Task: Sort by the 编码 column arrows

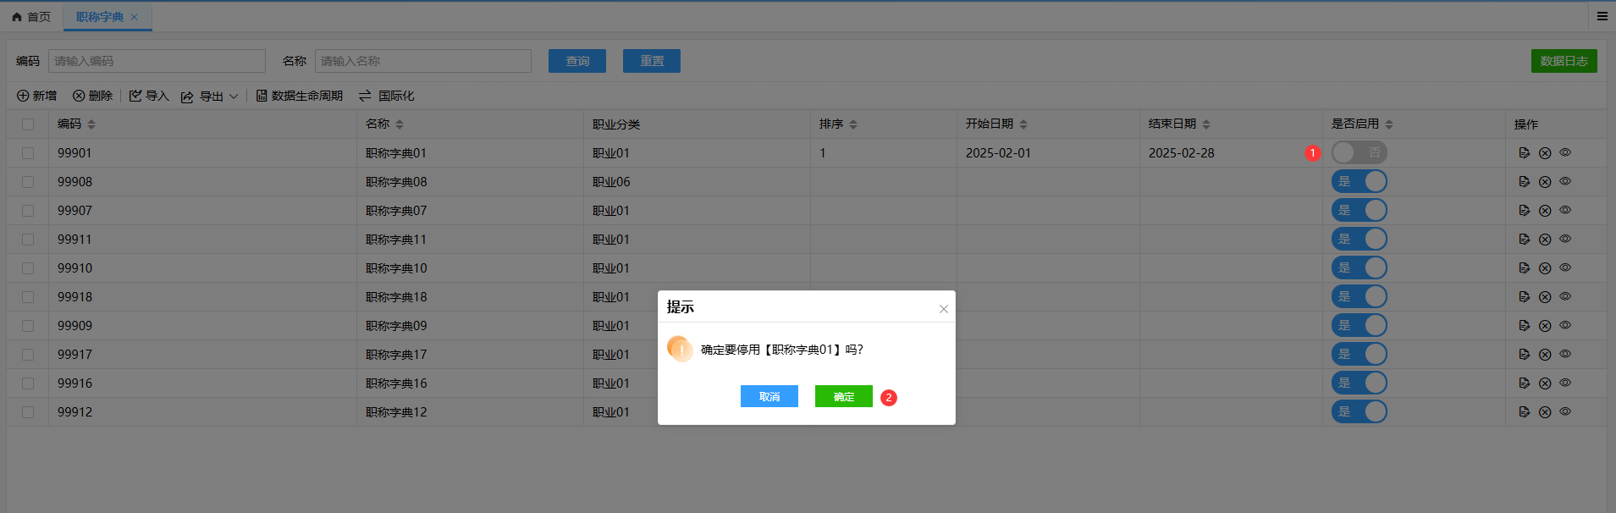Action: (x=91, y=124)
